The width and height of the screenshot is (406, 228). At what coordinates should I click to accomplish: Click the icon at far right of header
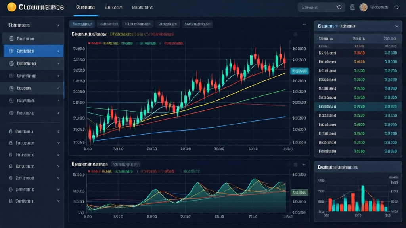[x=396, y=7]
